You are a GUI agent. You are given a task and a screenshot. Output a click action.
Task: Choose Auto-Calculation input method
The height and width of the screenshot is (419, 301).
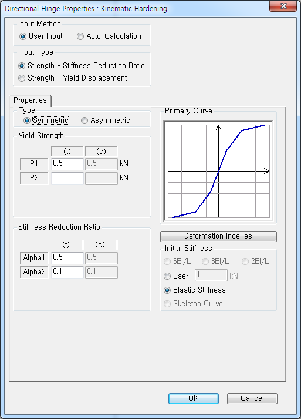pyautogui.click(x=109, y=36)
